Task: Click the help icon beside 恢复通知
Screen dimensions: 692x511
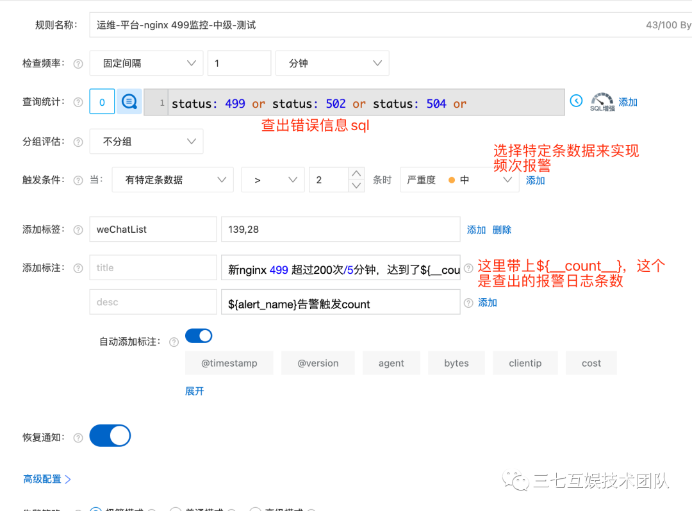Action: [x=78, y=438]
